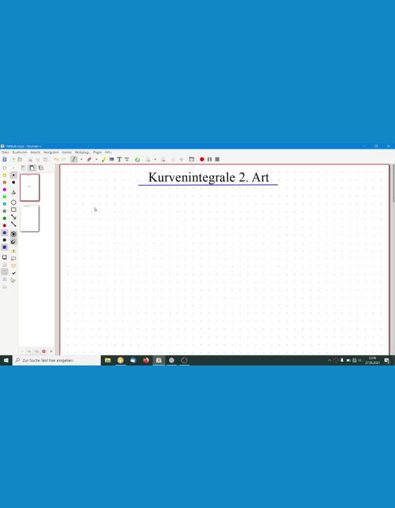Pick the black color swatch
Screen dimensions: 395x508
pyautogui.click(x=4, y=240)
